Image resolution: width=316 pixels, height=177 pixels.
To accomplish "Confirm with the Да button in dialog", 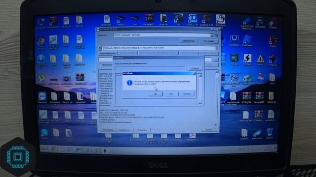I will 156,94.
